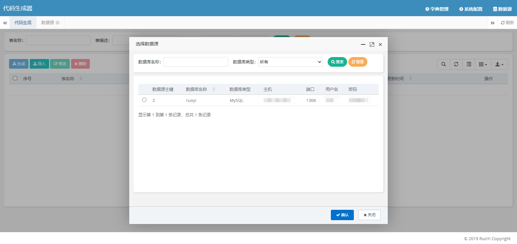Minimize the 选择数据源 dialog
Image resolution: width=517 pixels, height=244 pixels.
tap(363, 44)
